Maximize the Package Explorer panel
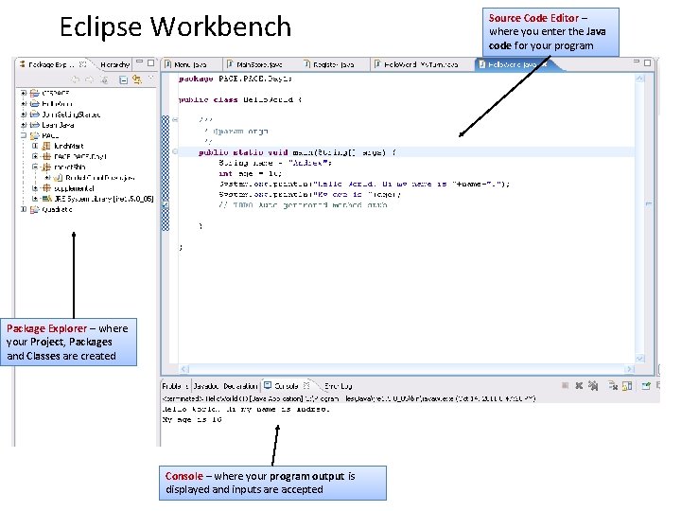Screen dimensions: 681x511 pyautogui.click(x=150, y=63)
